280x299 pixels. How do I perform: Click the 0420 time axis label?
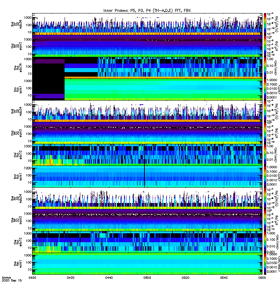[x=71, y=278]
